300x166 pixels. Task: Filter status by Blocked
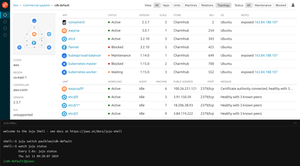(281, 5)
